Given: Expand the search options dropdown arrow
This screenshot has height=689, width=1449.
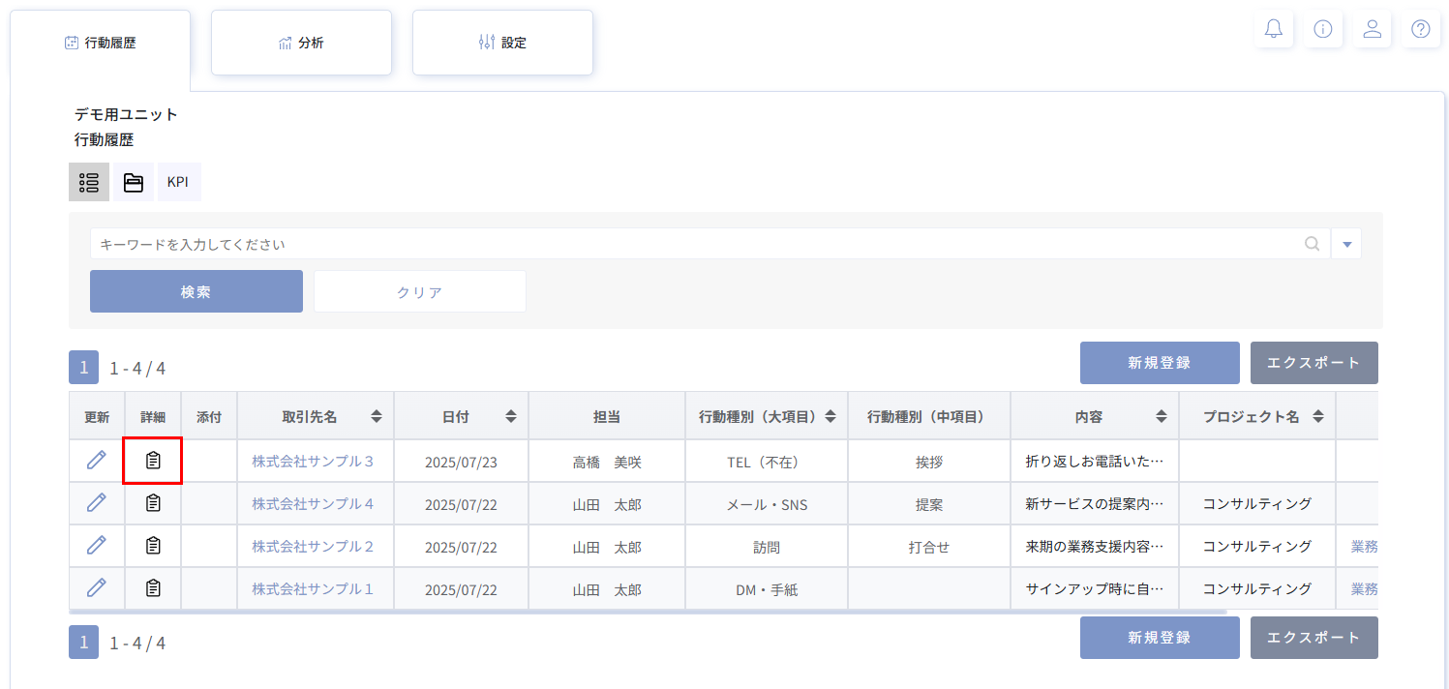Looking at the screenshot, I should tap(1346, 244).
